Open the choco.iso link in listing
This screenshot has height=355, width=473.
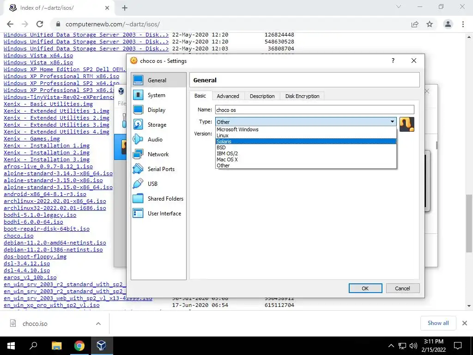click(x=18, y=236)
